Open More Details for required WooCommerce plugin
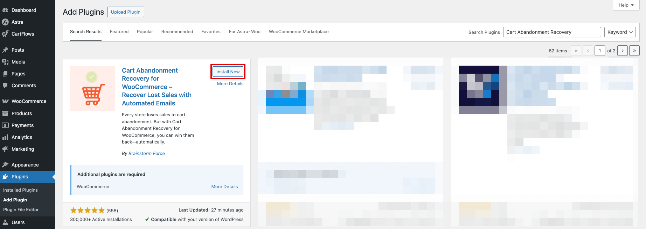The height and width of the screenshot is (229, 646). tap(224, 186)
